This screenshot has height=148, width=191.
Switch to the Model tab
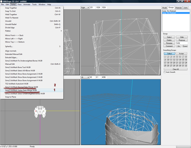point(165,8)
